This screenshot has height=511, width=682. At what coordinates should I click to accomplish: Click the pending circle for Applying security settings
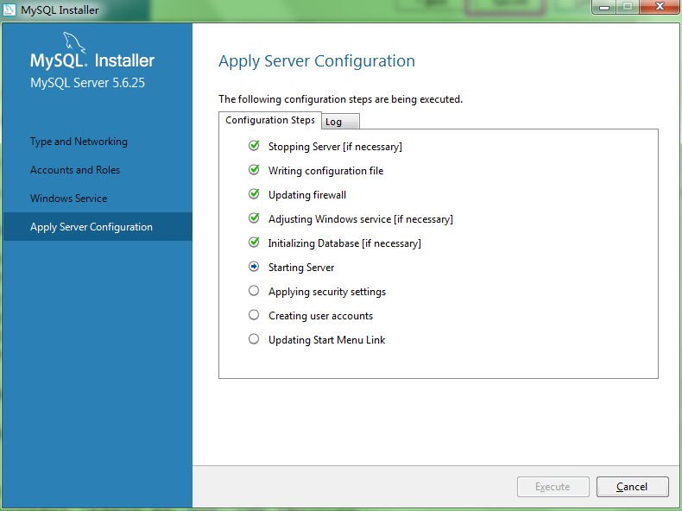click(254, 291)
